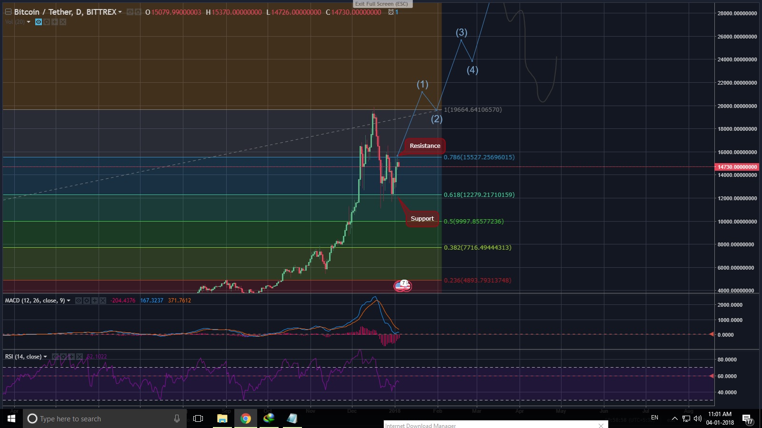Click Fibonacci level 0.786(15527.25696015) label
The width and height of the screenshot is (762, 428).
coord(479,157)
